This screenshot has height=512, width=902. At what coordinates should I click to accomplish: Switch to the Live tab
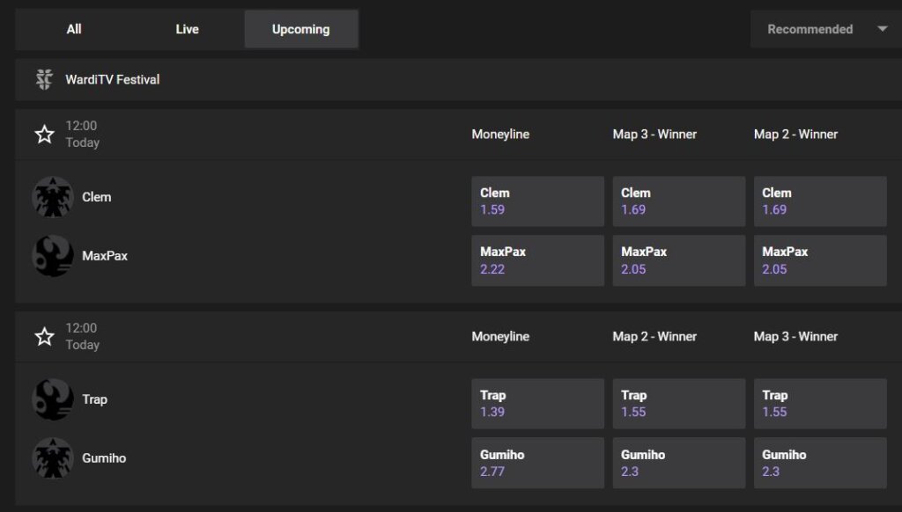187,29
